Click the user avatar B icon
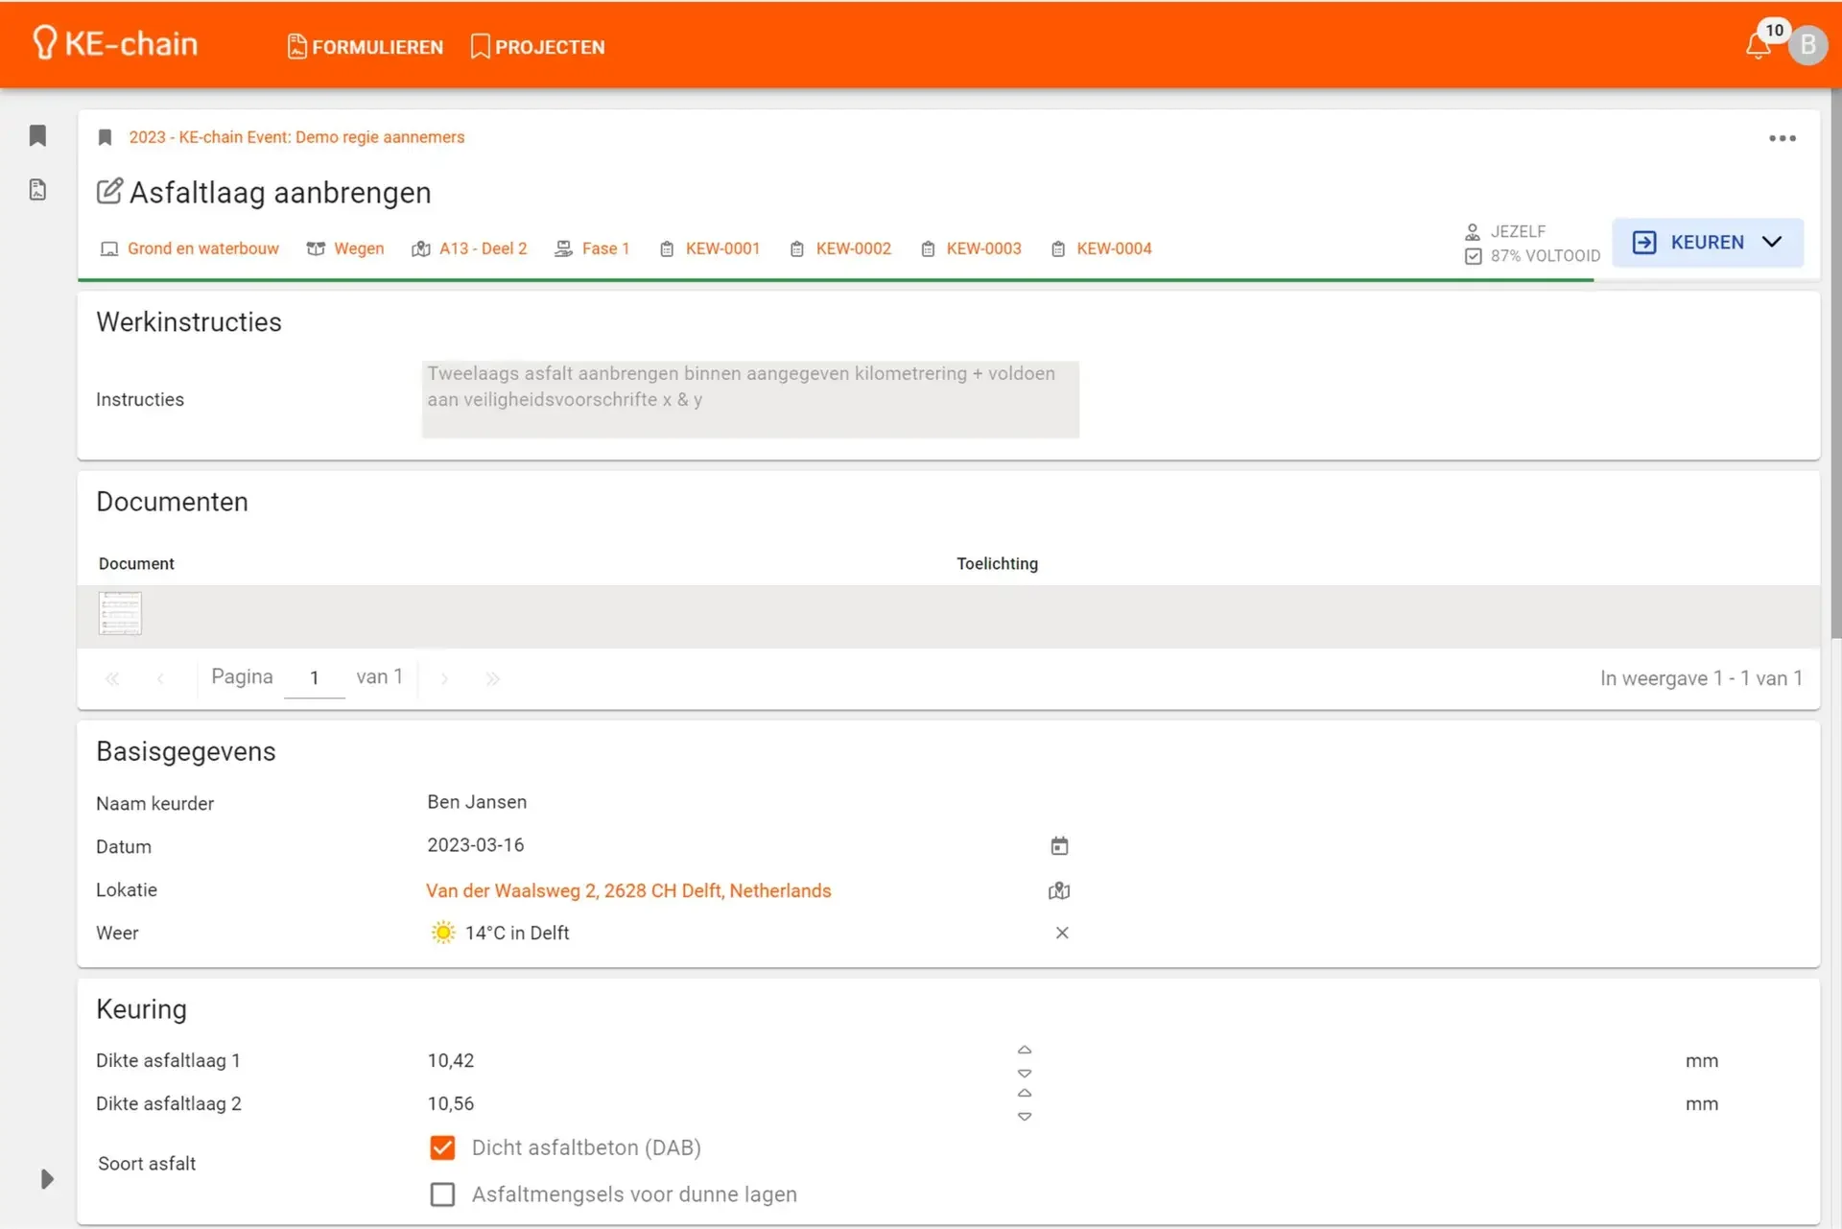This screenshot has width=1842, height=1229. pyautogui.click(x=1807, y=45)
